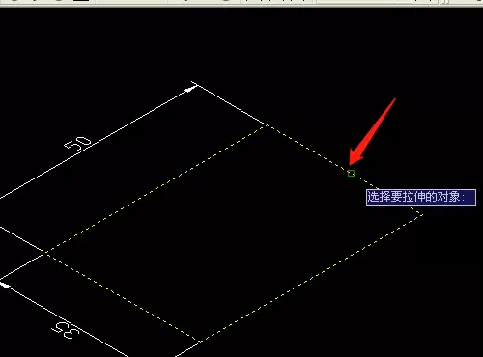Screen dimensions: 483x357
Task: Click the 35 dimension arrowhead at left edge
Action: point(5,285)
